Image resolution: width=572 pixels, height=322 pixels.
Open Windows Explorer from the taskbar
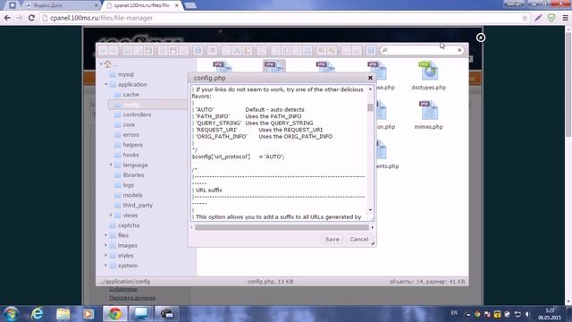63,314
